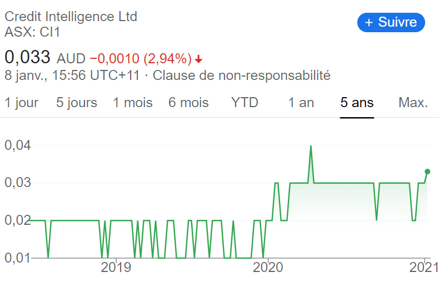This screenshot has width=439, height=282.
Task: Click the 0,04 peak spike on chart
Action: 311,147
